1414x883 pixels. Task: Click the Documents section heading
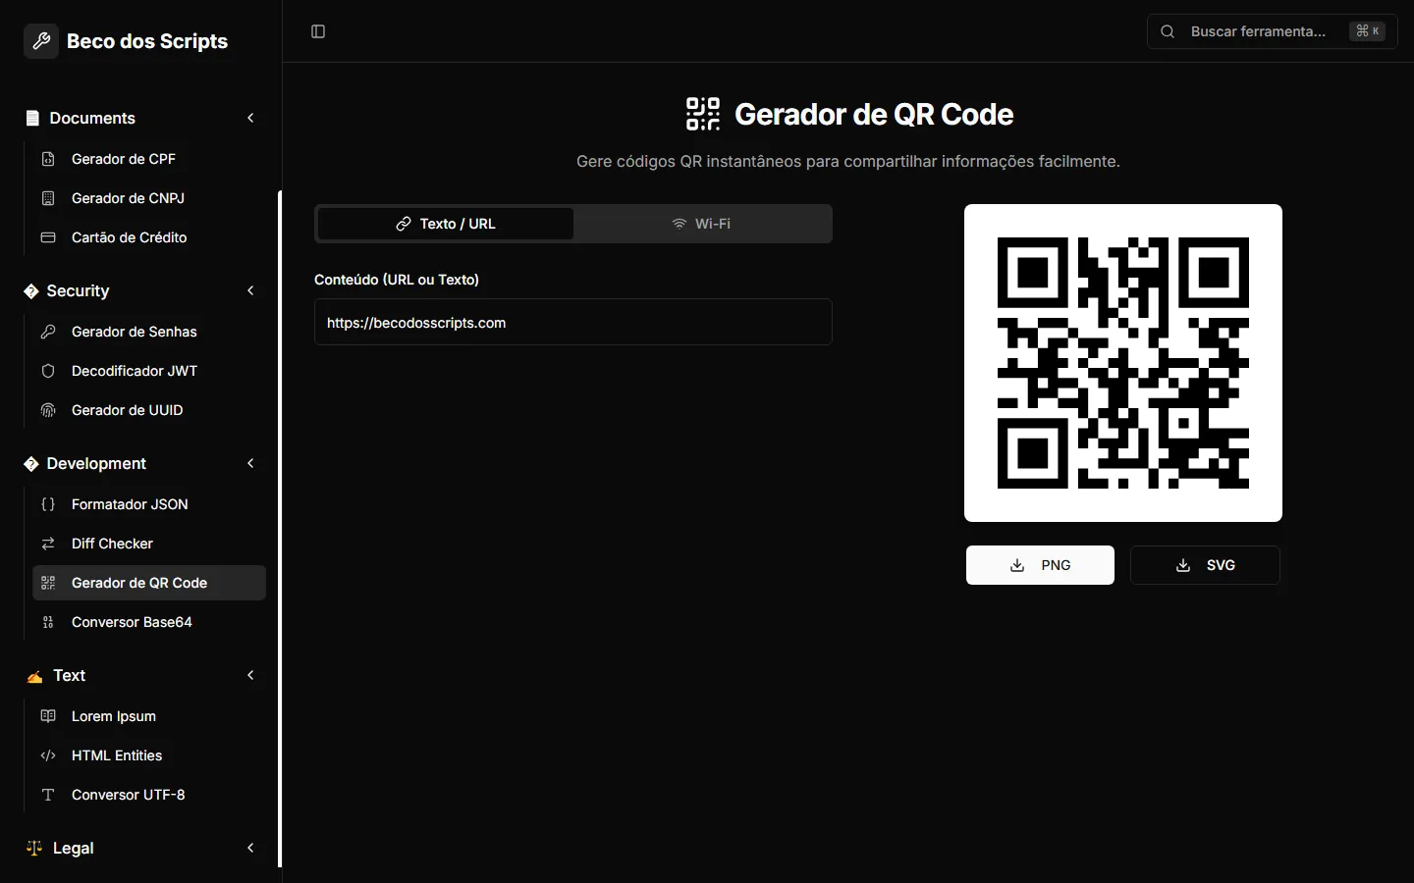[x=92, y=118]
